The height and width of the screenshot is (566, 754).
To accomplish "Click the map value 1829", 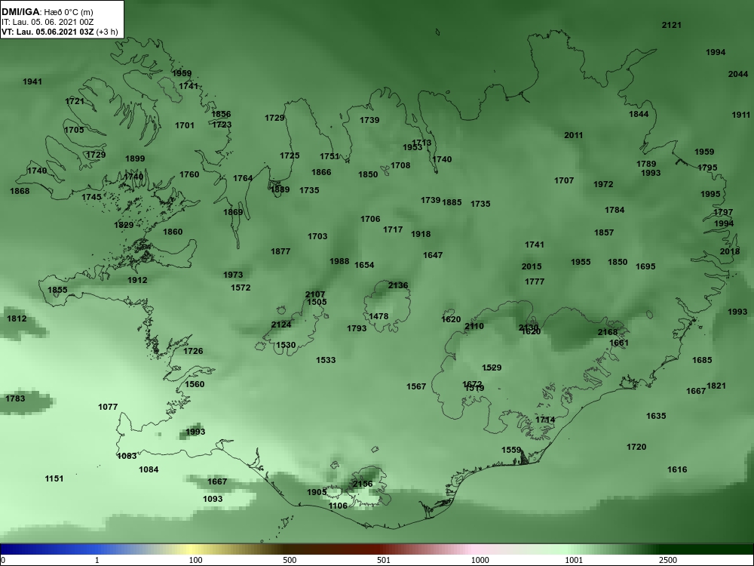I will (124, 225).
